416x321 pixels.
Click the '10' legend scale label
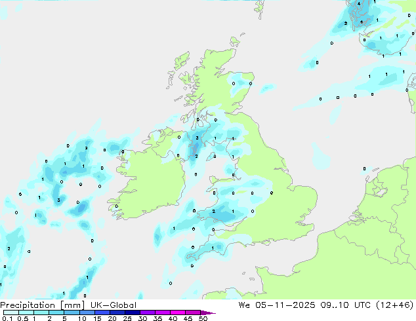[x=82, y=318]
